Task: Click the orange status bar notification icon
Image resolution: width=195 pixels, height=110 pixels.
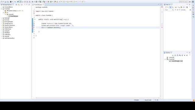Action: 194,100
